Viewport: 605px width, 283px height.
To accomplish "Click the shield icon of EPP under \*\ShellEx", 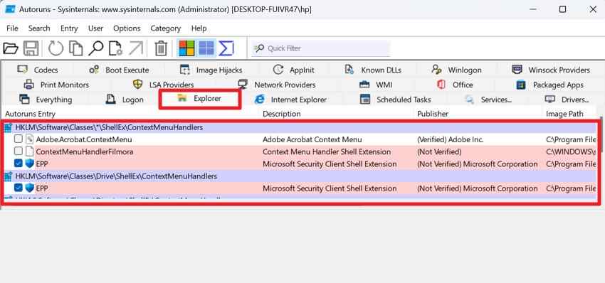I will [x=30, y=164].
